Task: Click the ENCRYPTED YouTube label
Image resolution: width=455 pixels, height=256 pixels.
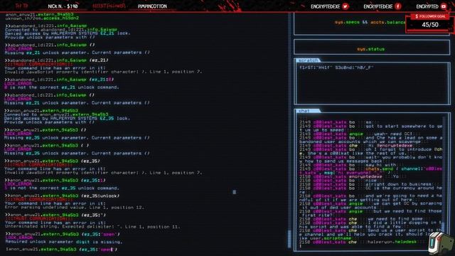Action: (427, 6)
